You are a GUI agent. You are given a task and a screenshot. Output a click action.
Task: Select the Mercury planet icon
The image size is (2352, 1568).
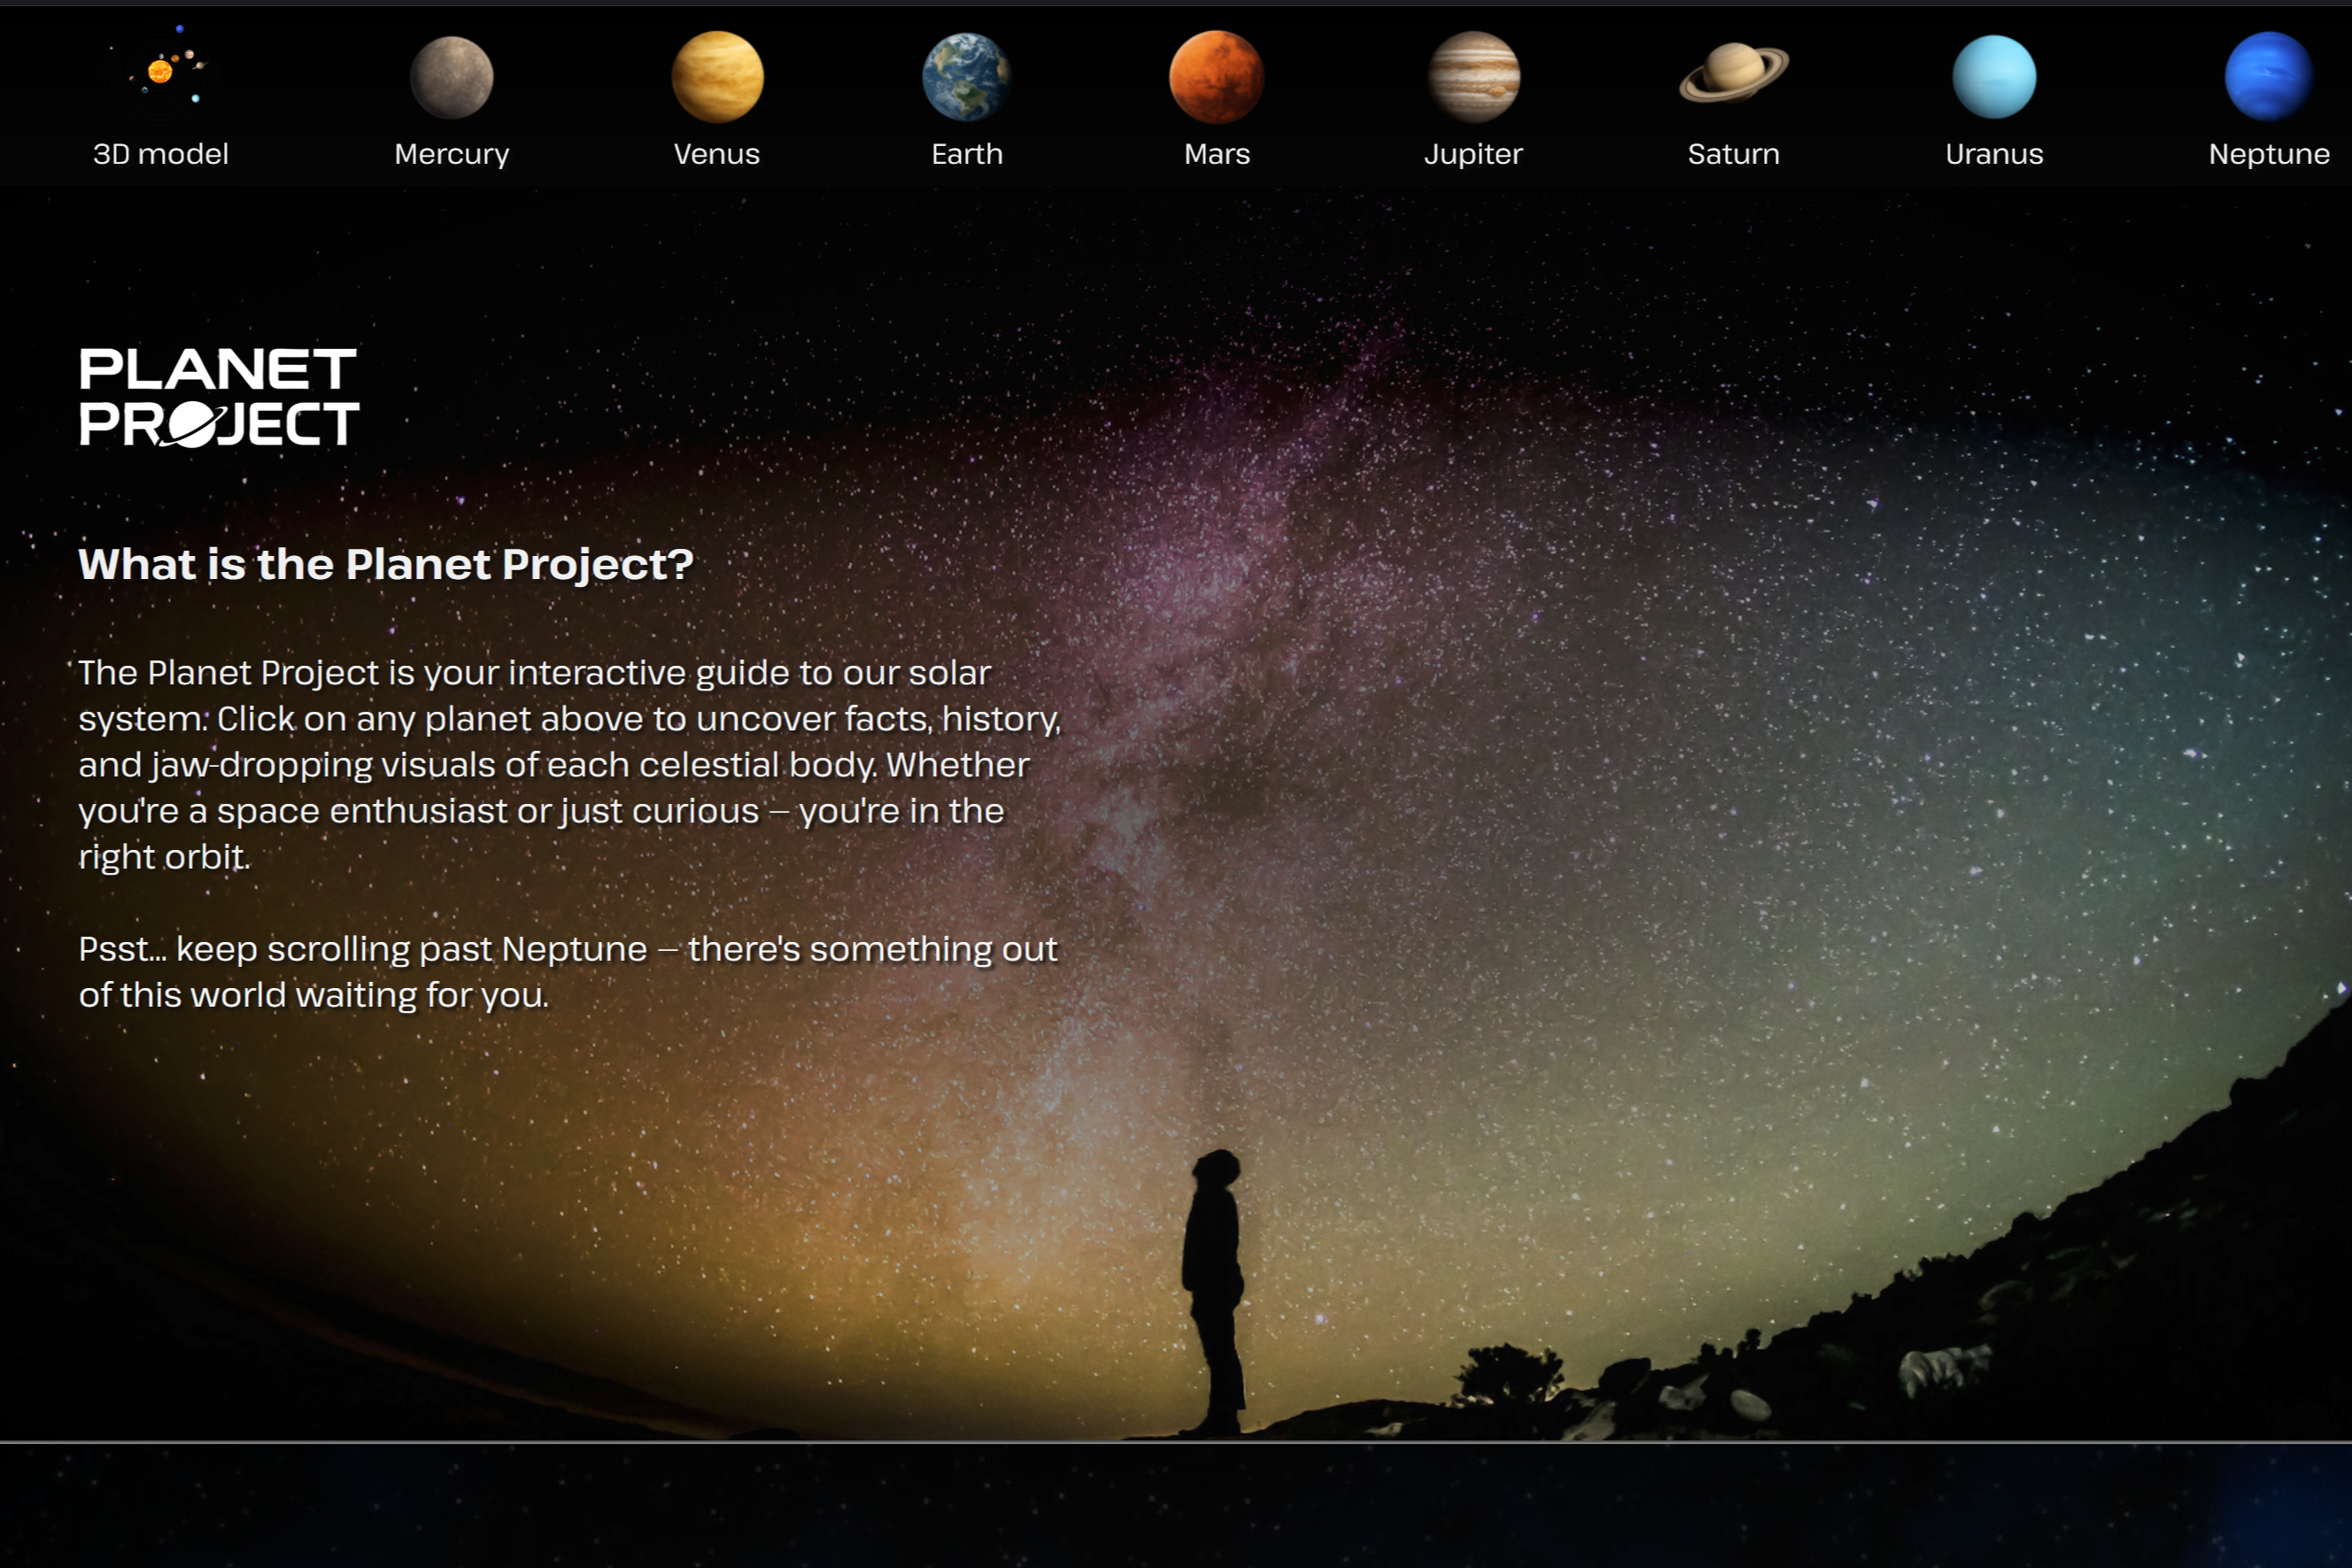[450, 74]
